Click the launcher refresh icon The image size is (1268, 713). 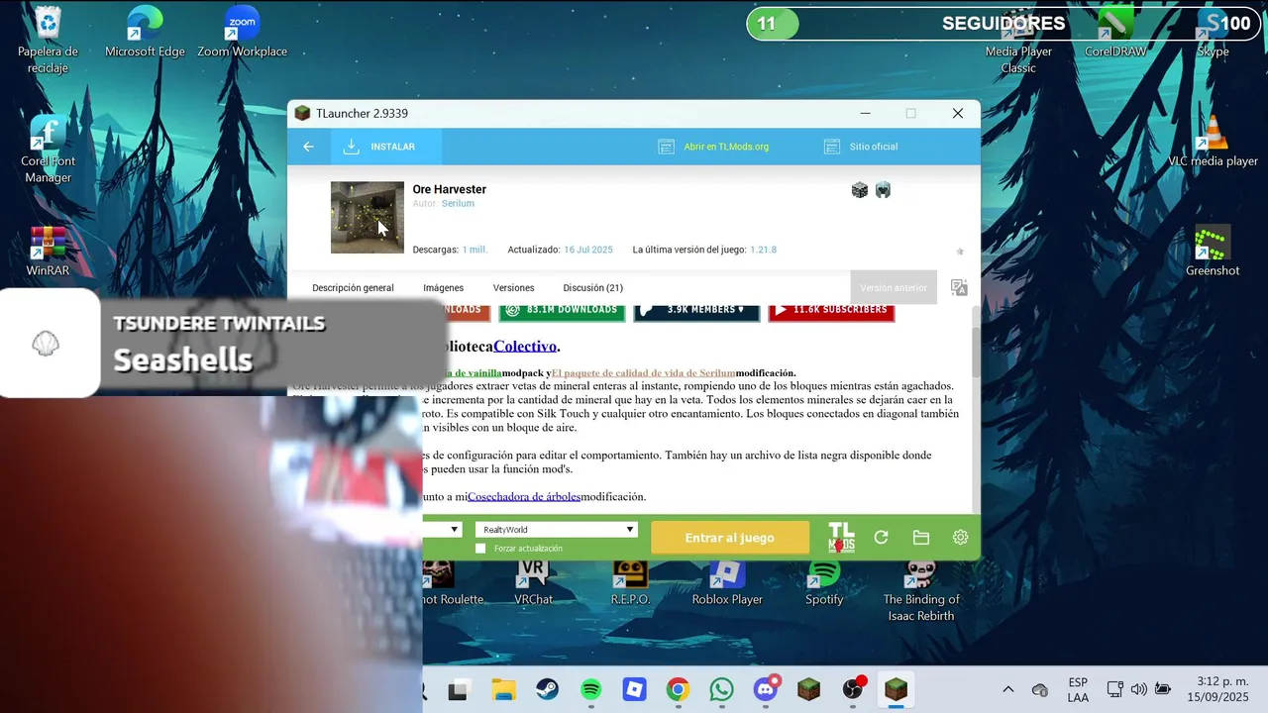point(881,538)
